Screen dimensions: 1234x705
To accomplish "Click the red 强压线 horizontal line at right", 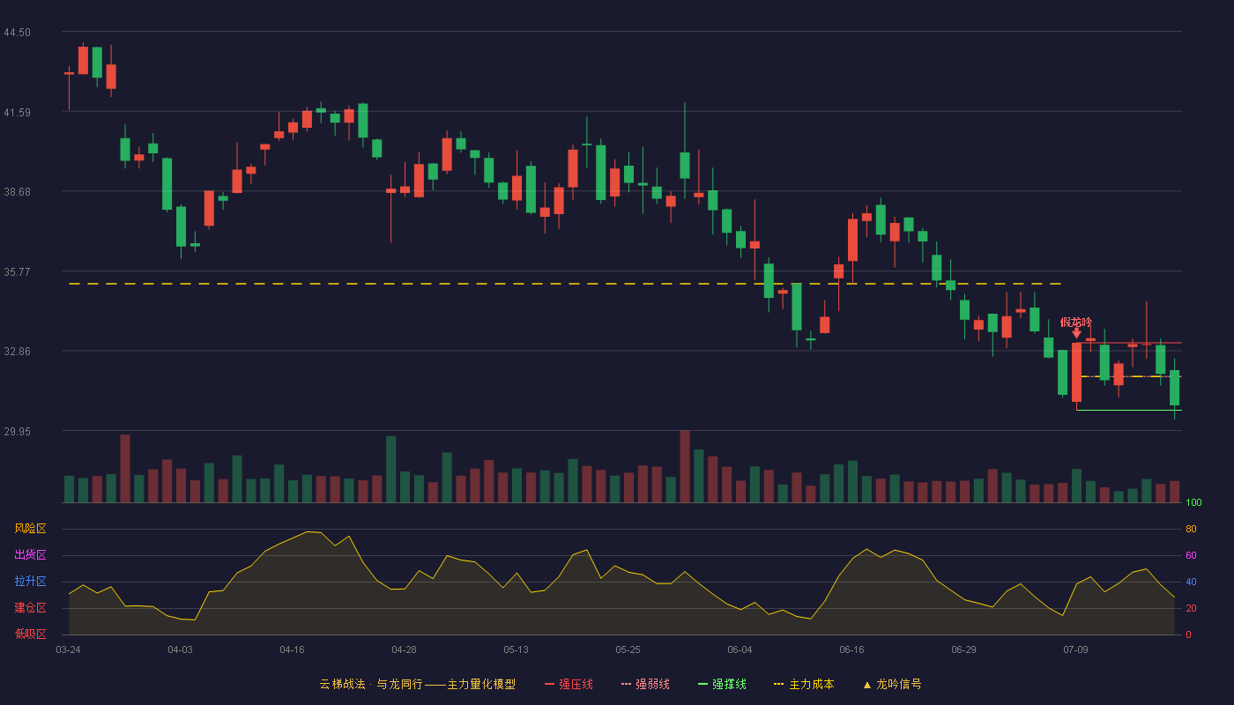I will click(x=1129, y=343).
